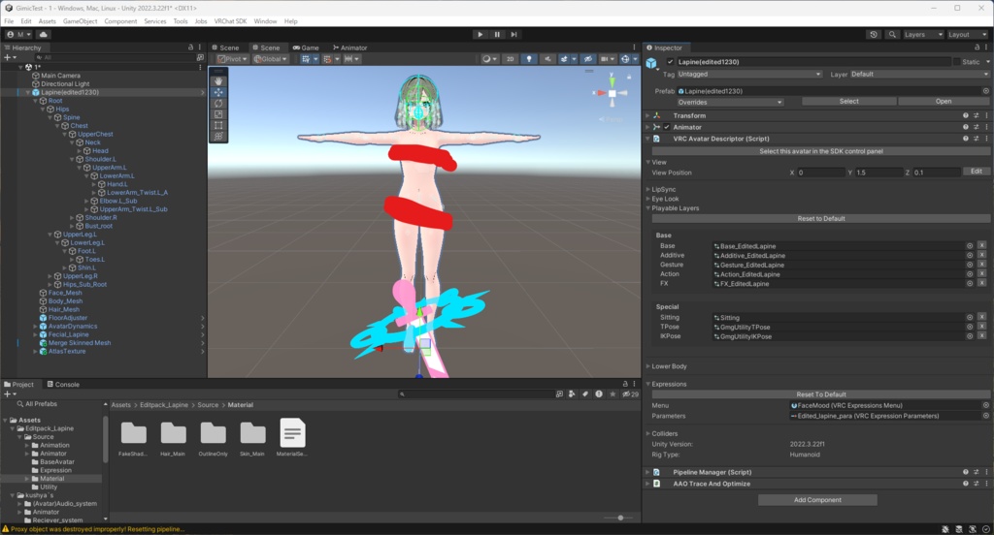Lock the Inspector panel
This screenshot has height=535, width=994.
[x=977, y=47]
